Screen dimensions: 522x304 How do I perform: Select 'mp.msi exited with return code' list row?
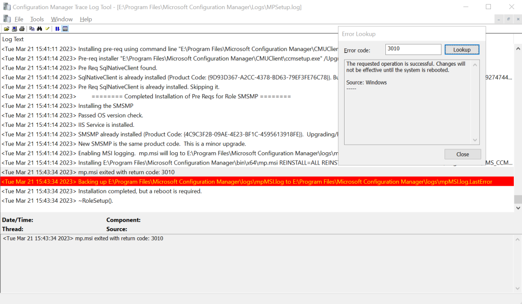[257, 172]
